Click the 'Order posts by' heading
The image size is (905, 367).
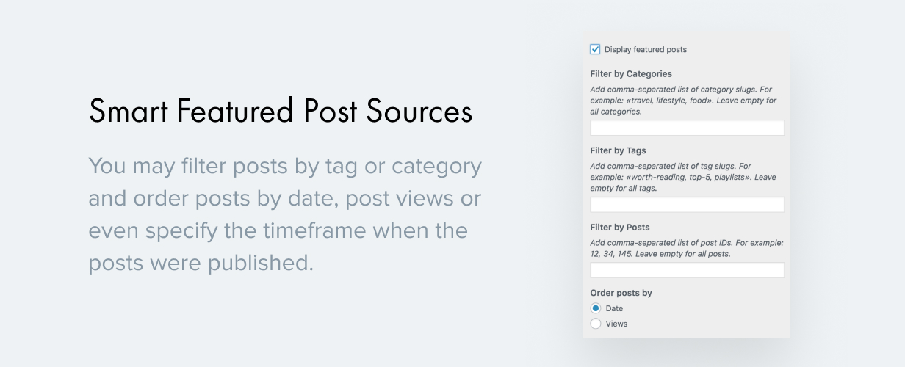pos(621,293)
